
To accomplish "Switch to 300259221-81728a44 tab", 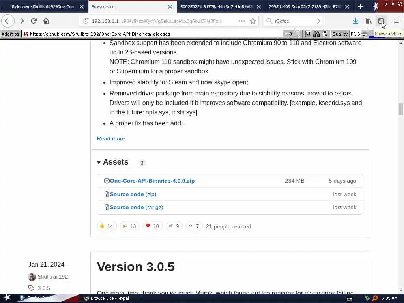I will tap(217, 7).
